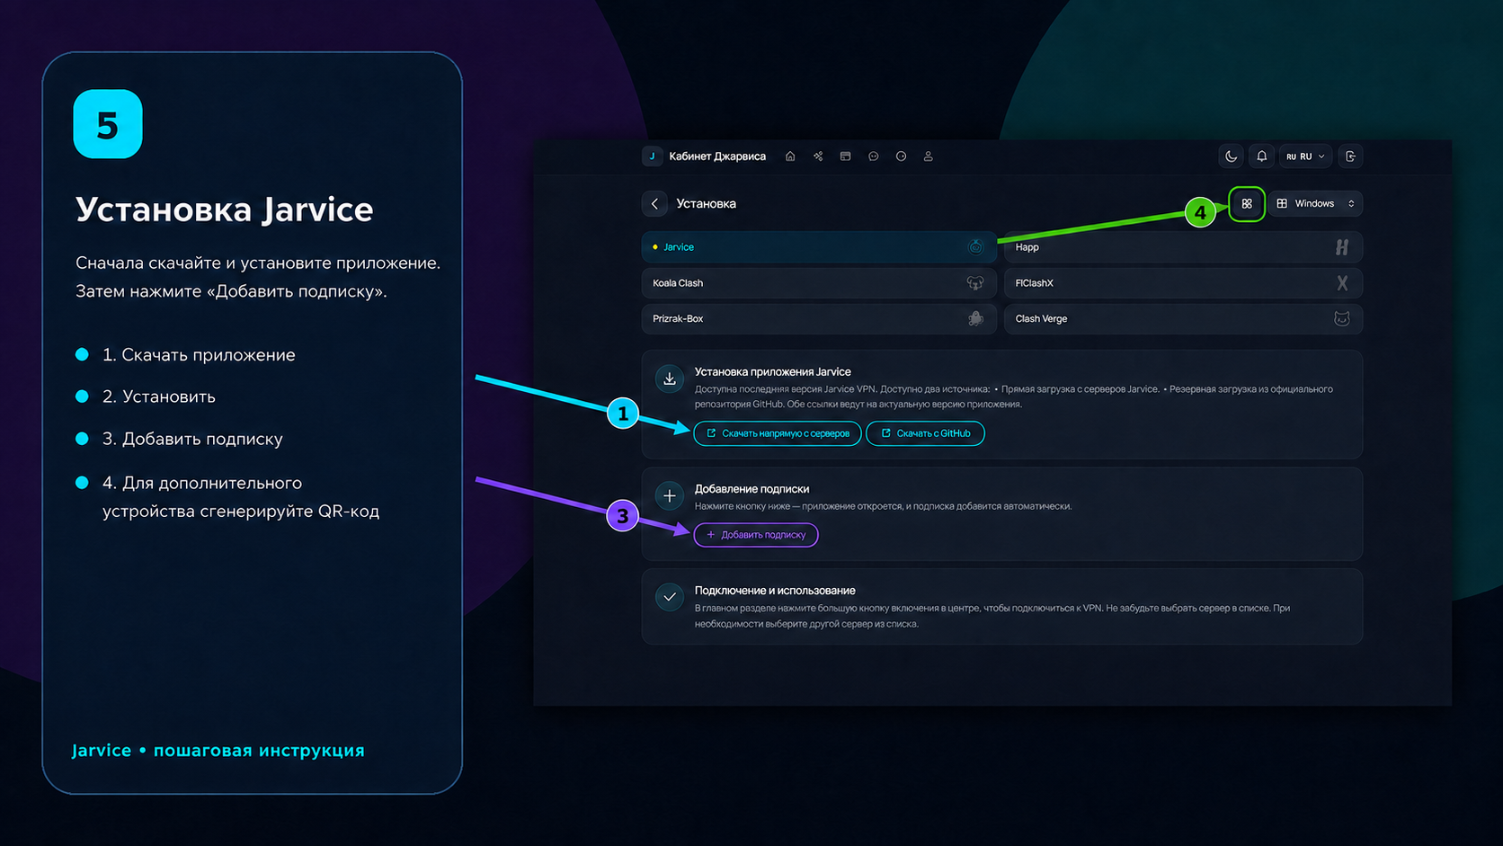Select the Koala Clash app tile

819,283
